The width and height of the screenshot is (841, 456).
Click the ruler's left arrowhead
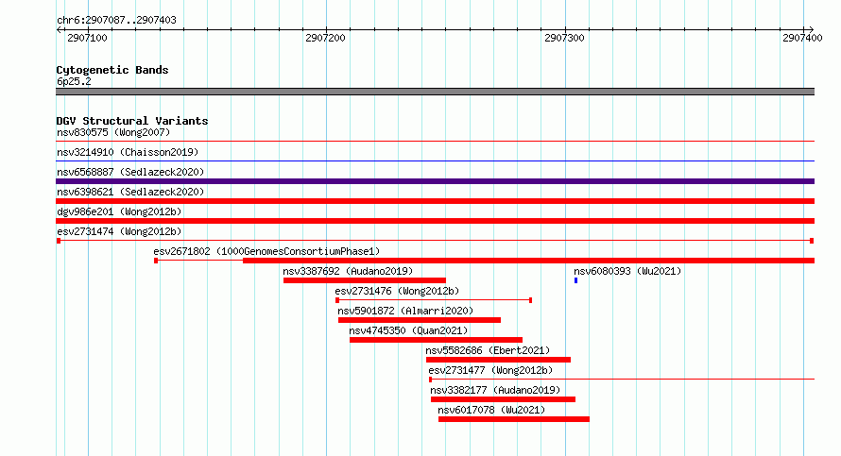(59, 30)
